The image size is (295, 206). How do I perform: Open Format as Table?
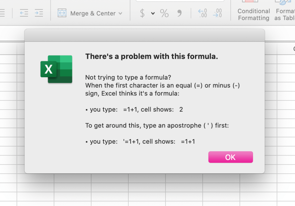(284, 11)
